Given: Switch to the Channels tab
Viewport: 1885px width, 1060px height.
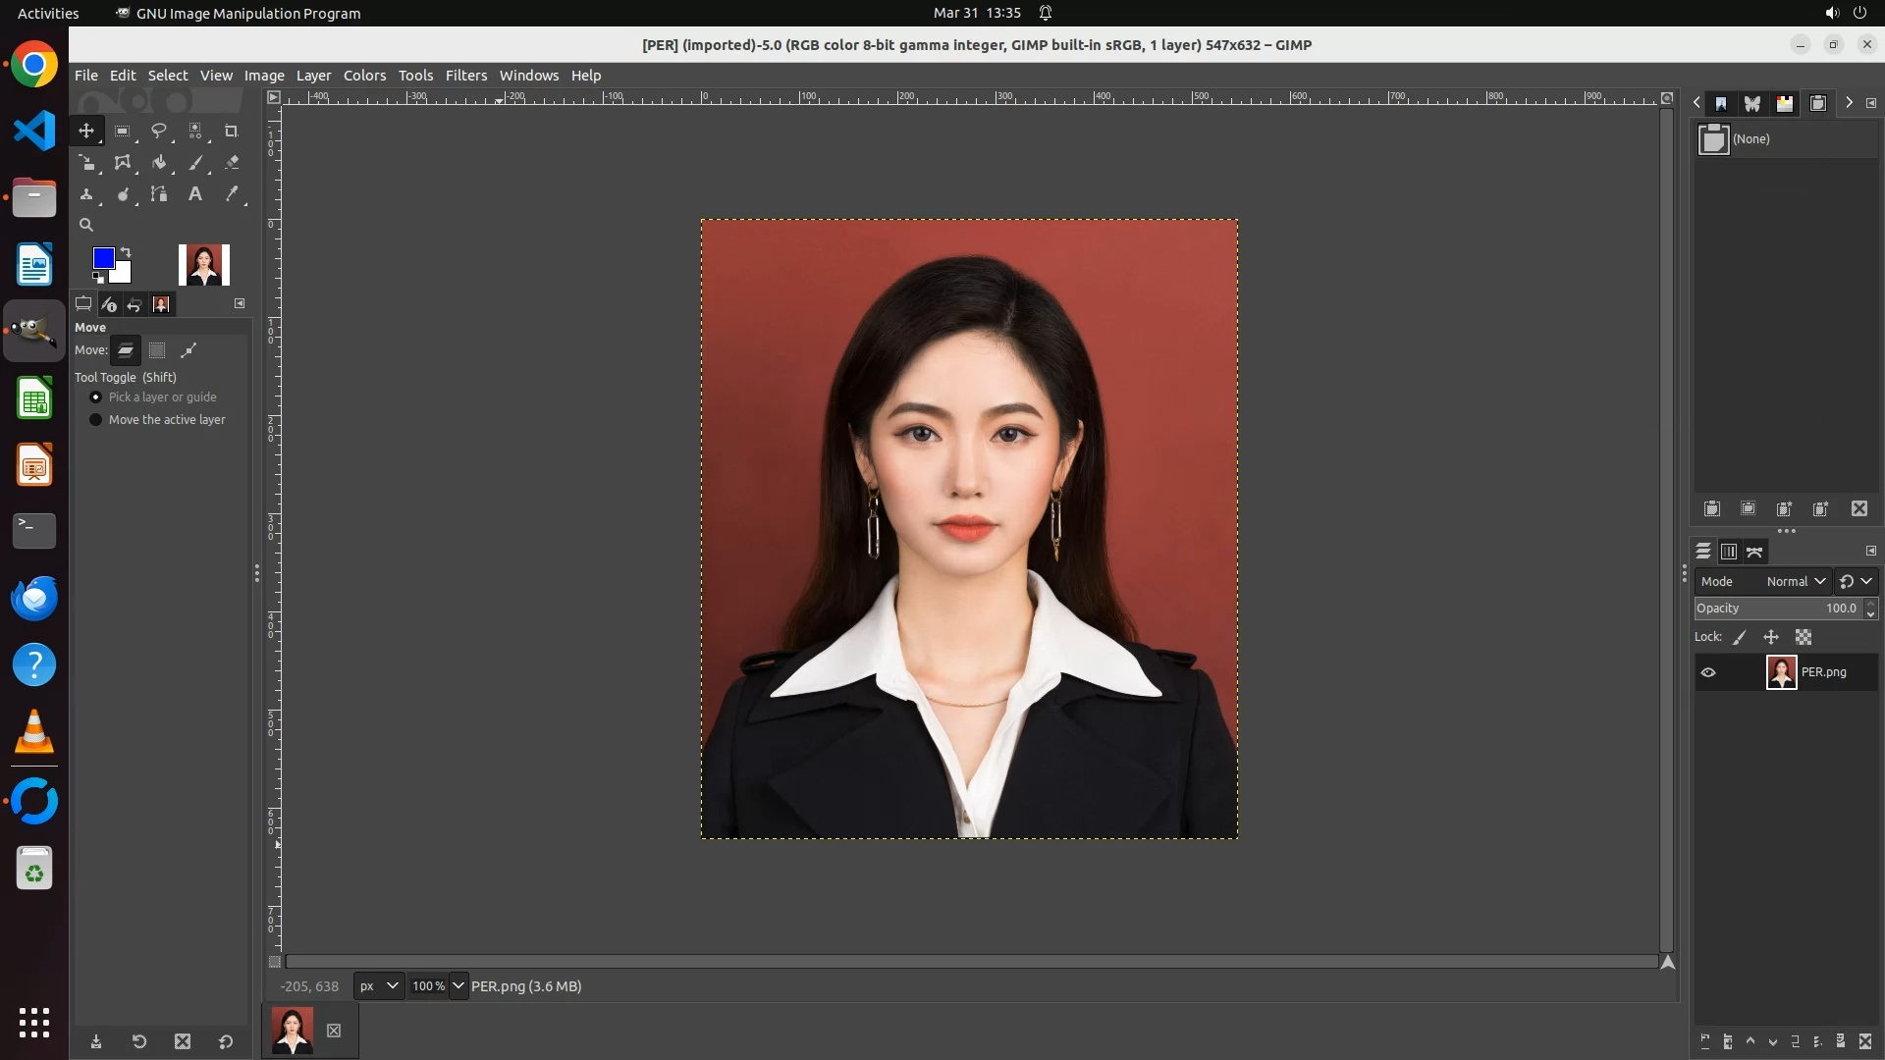Looking at the screenshot, I should coord(1729,553).
